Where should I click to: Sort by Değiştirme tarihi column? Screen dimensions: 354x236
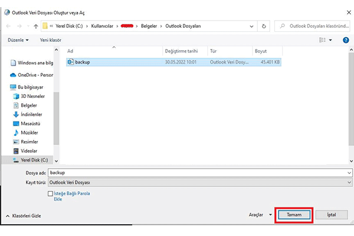(x=185, y=51)
